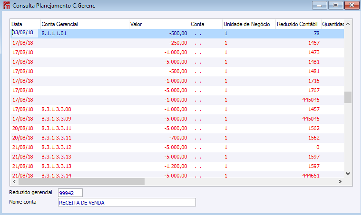Image resolution: width=361 pixels, height=215 pixels.
Task: Click Reduzido Contábil value 444651
Action: tap(311, 176)
